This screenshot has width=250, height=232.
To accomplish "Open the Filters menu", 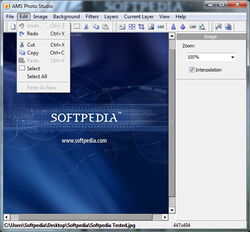I will point(92,17).
